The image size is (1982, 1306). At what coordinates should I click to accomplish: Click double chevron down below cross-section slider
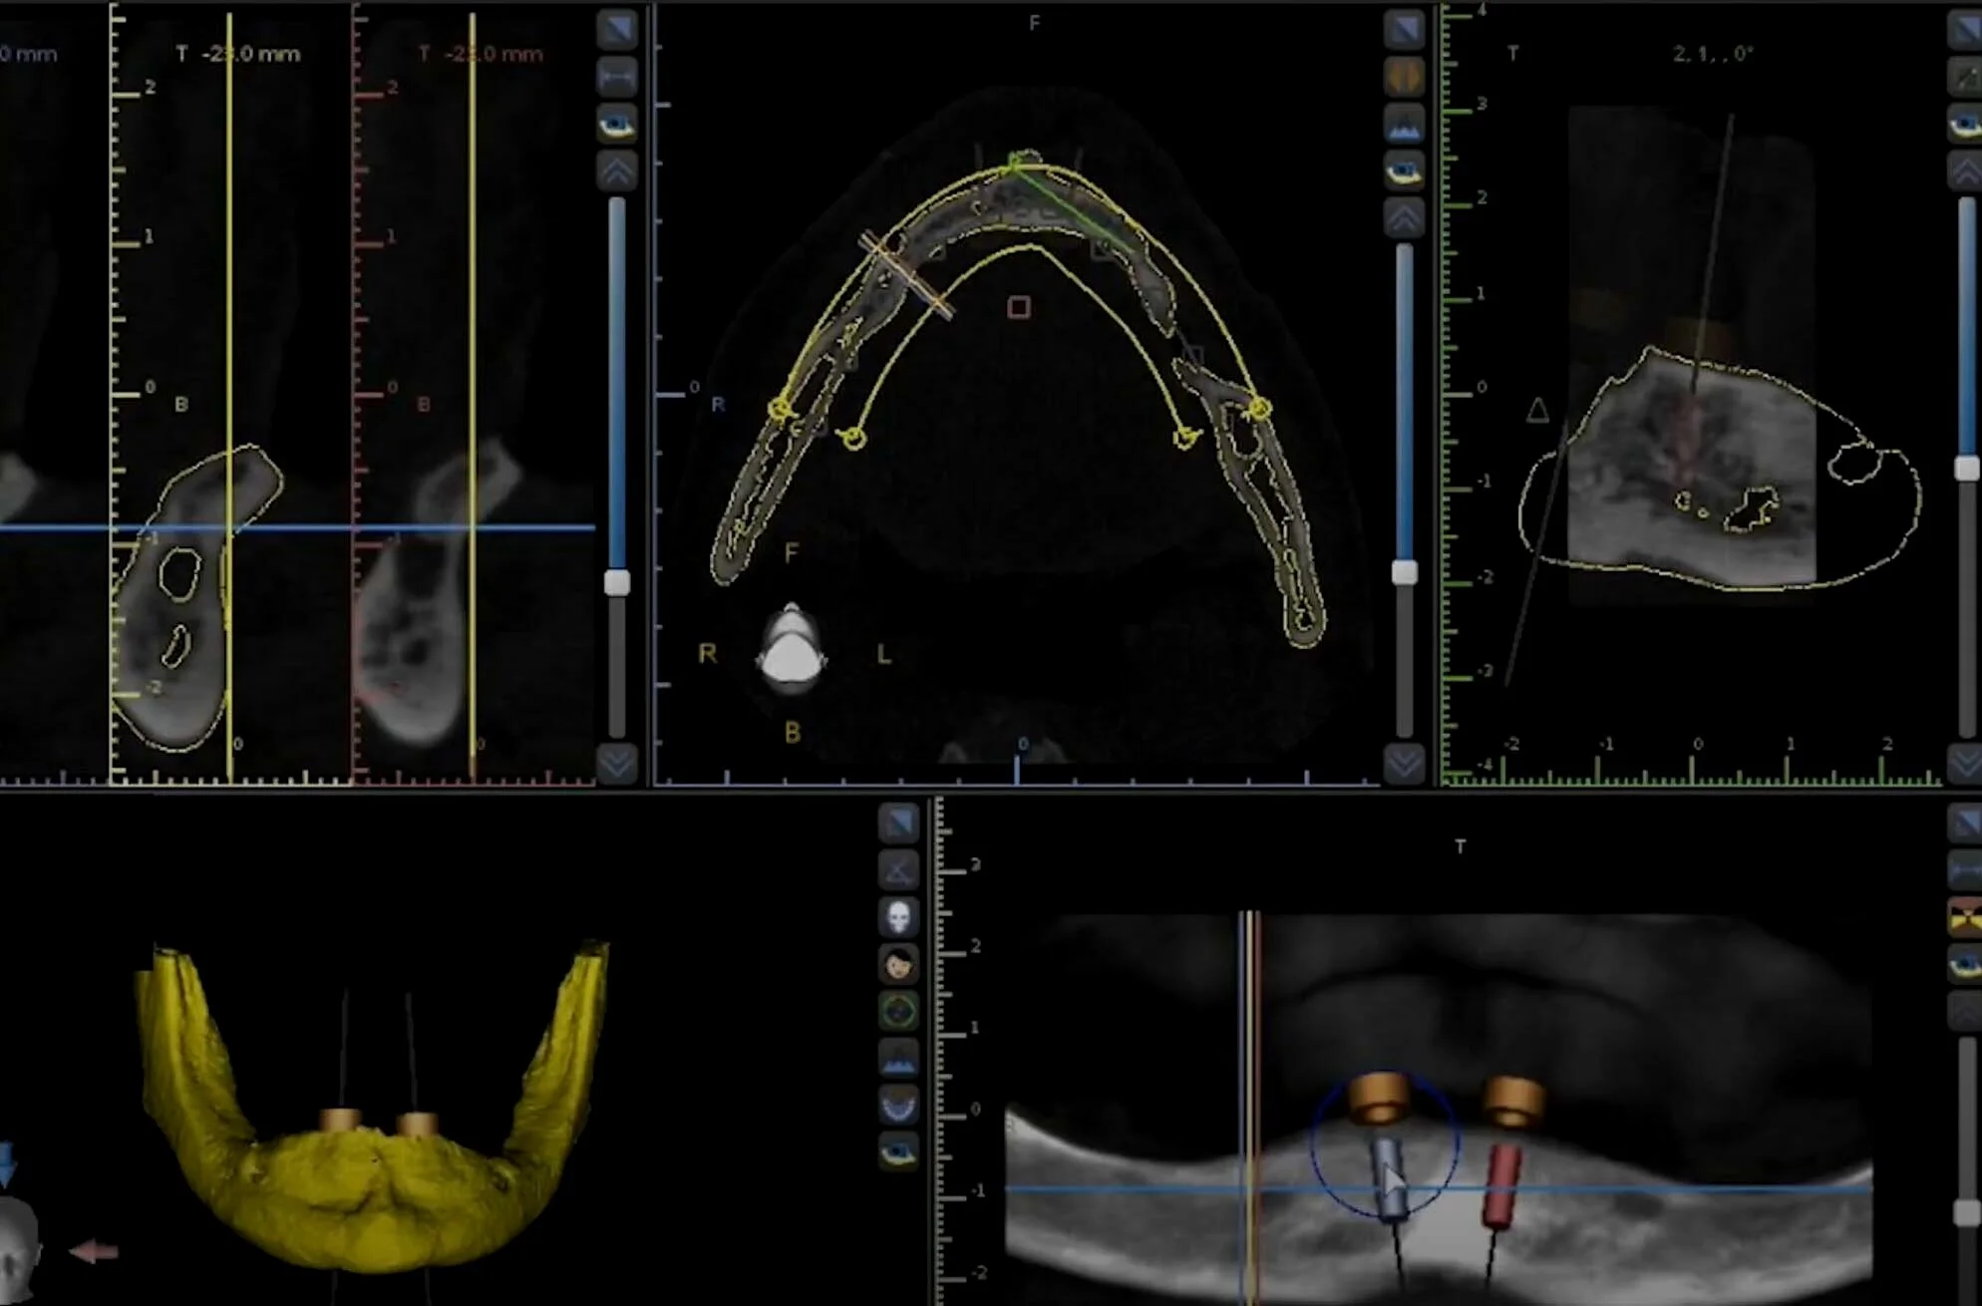tap(617, 765)
